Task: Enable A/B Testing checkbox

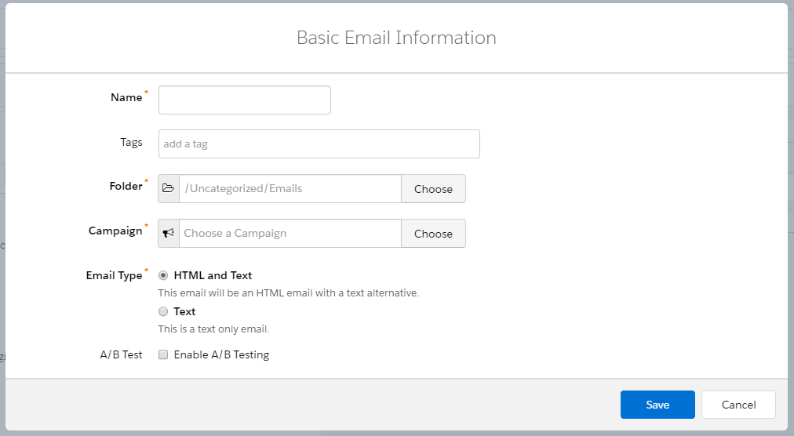Action: pyautogui.click(x=163, y=354)
